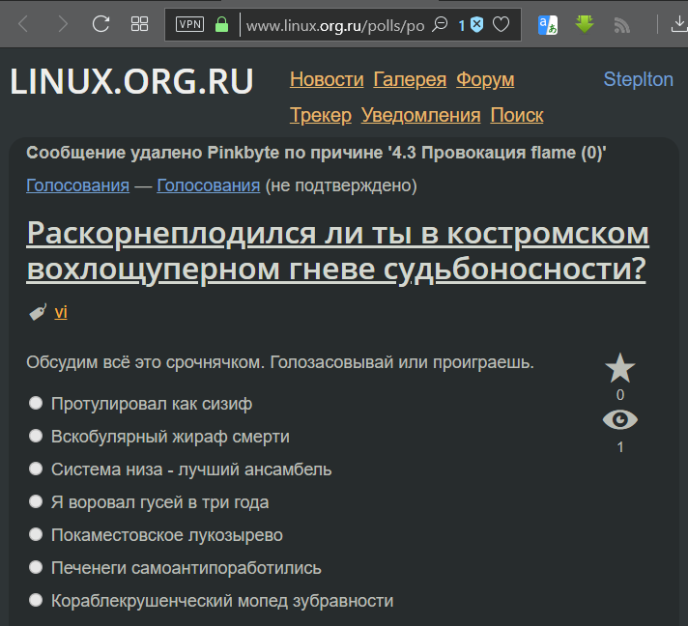Click the deletion notice mentioning Pinkbyte
The width and height of the screenshot is (688, 626).
(x=316, y=153)
